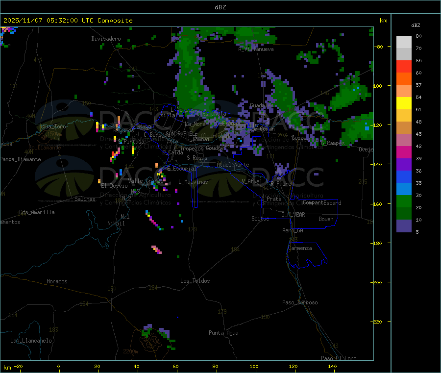
Task: Click the 'E_Escorial' map label
Action: pyautogui.click(x=182, y=169)
